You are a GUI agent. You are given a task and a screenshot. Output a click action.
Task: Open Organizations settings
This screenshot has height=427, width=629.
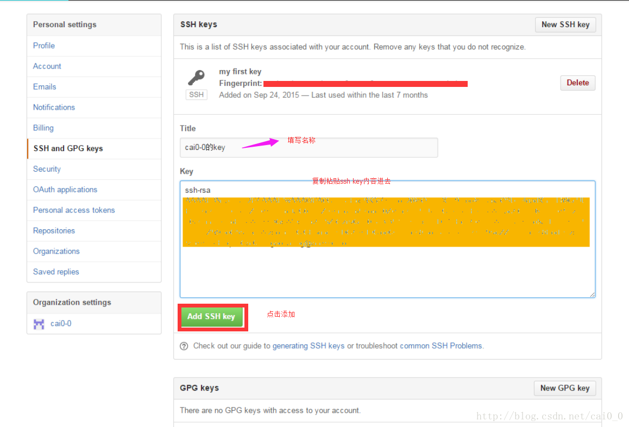[56, 251]
